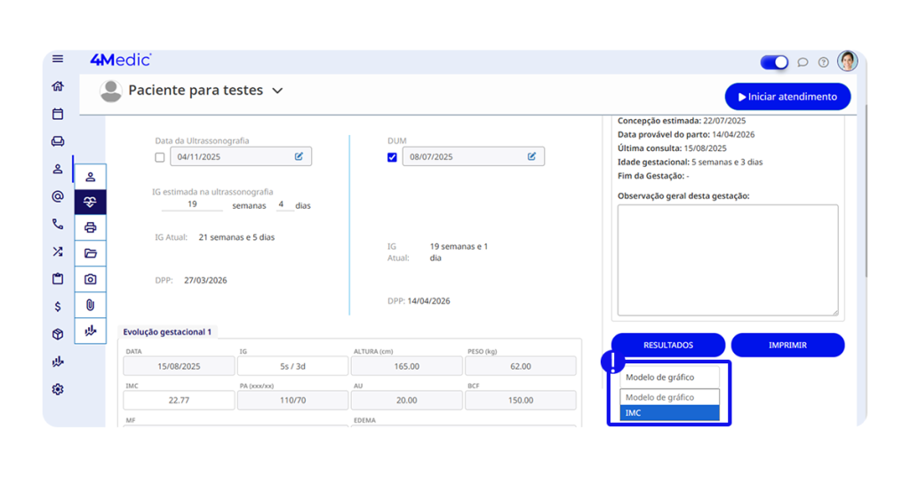910x478 pixels.
Task: Select the Evolução gestacional 1 tab
Action: coord(167,331)
